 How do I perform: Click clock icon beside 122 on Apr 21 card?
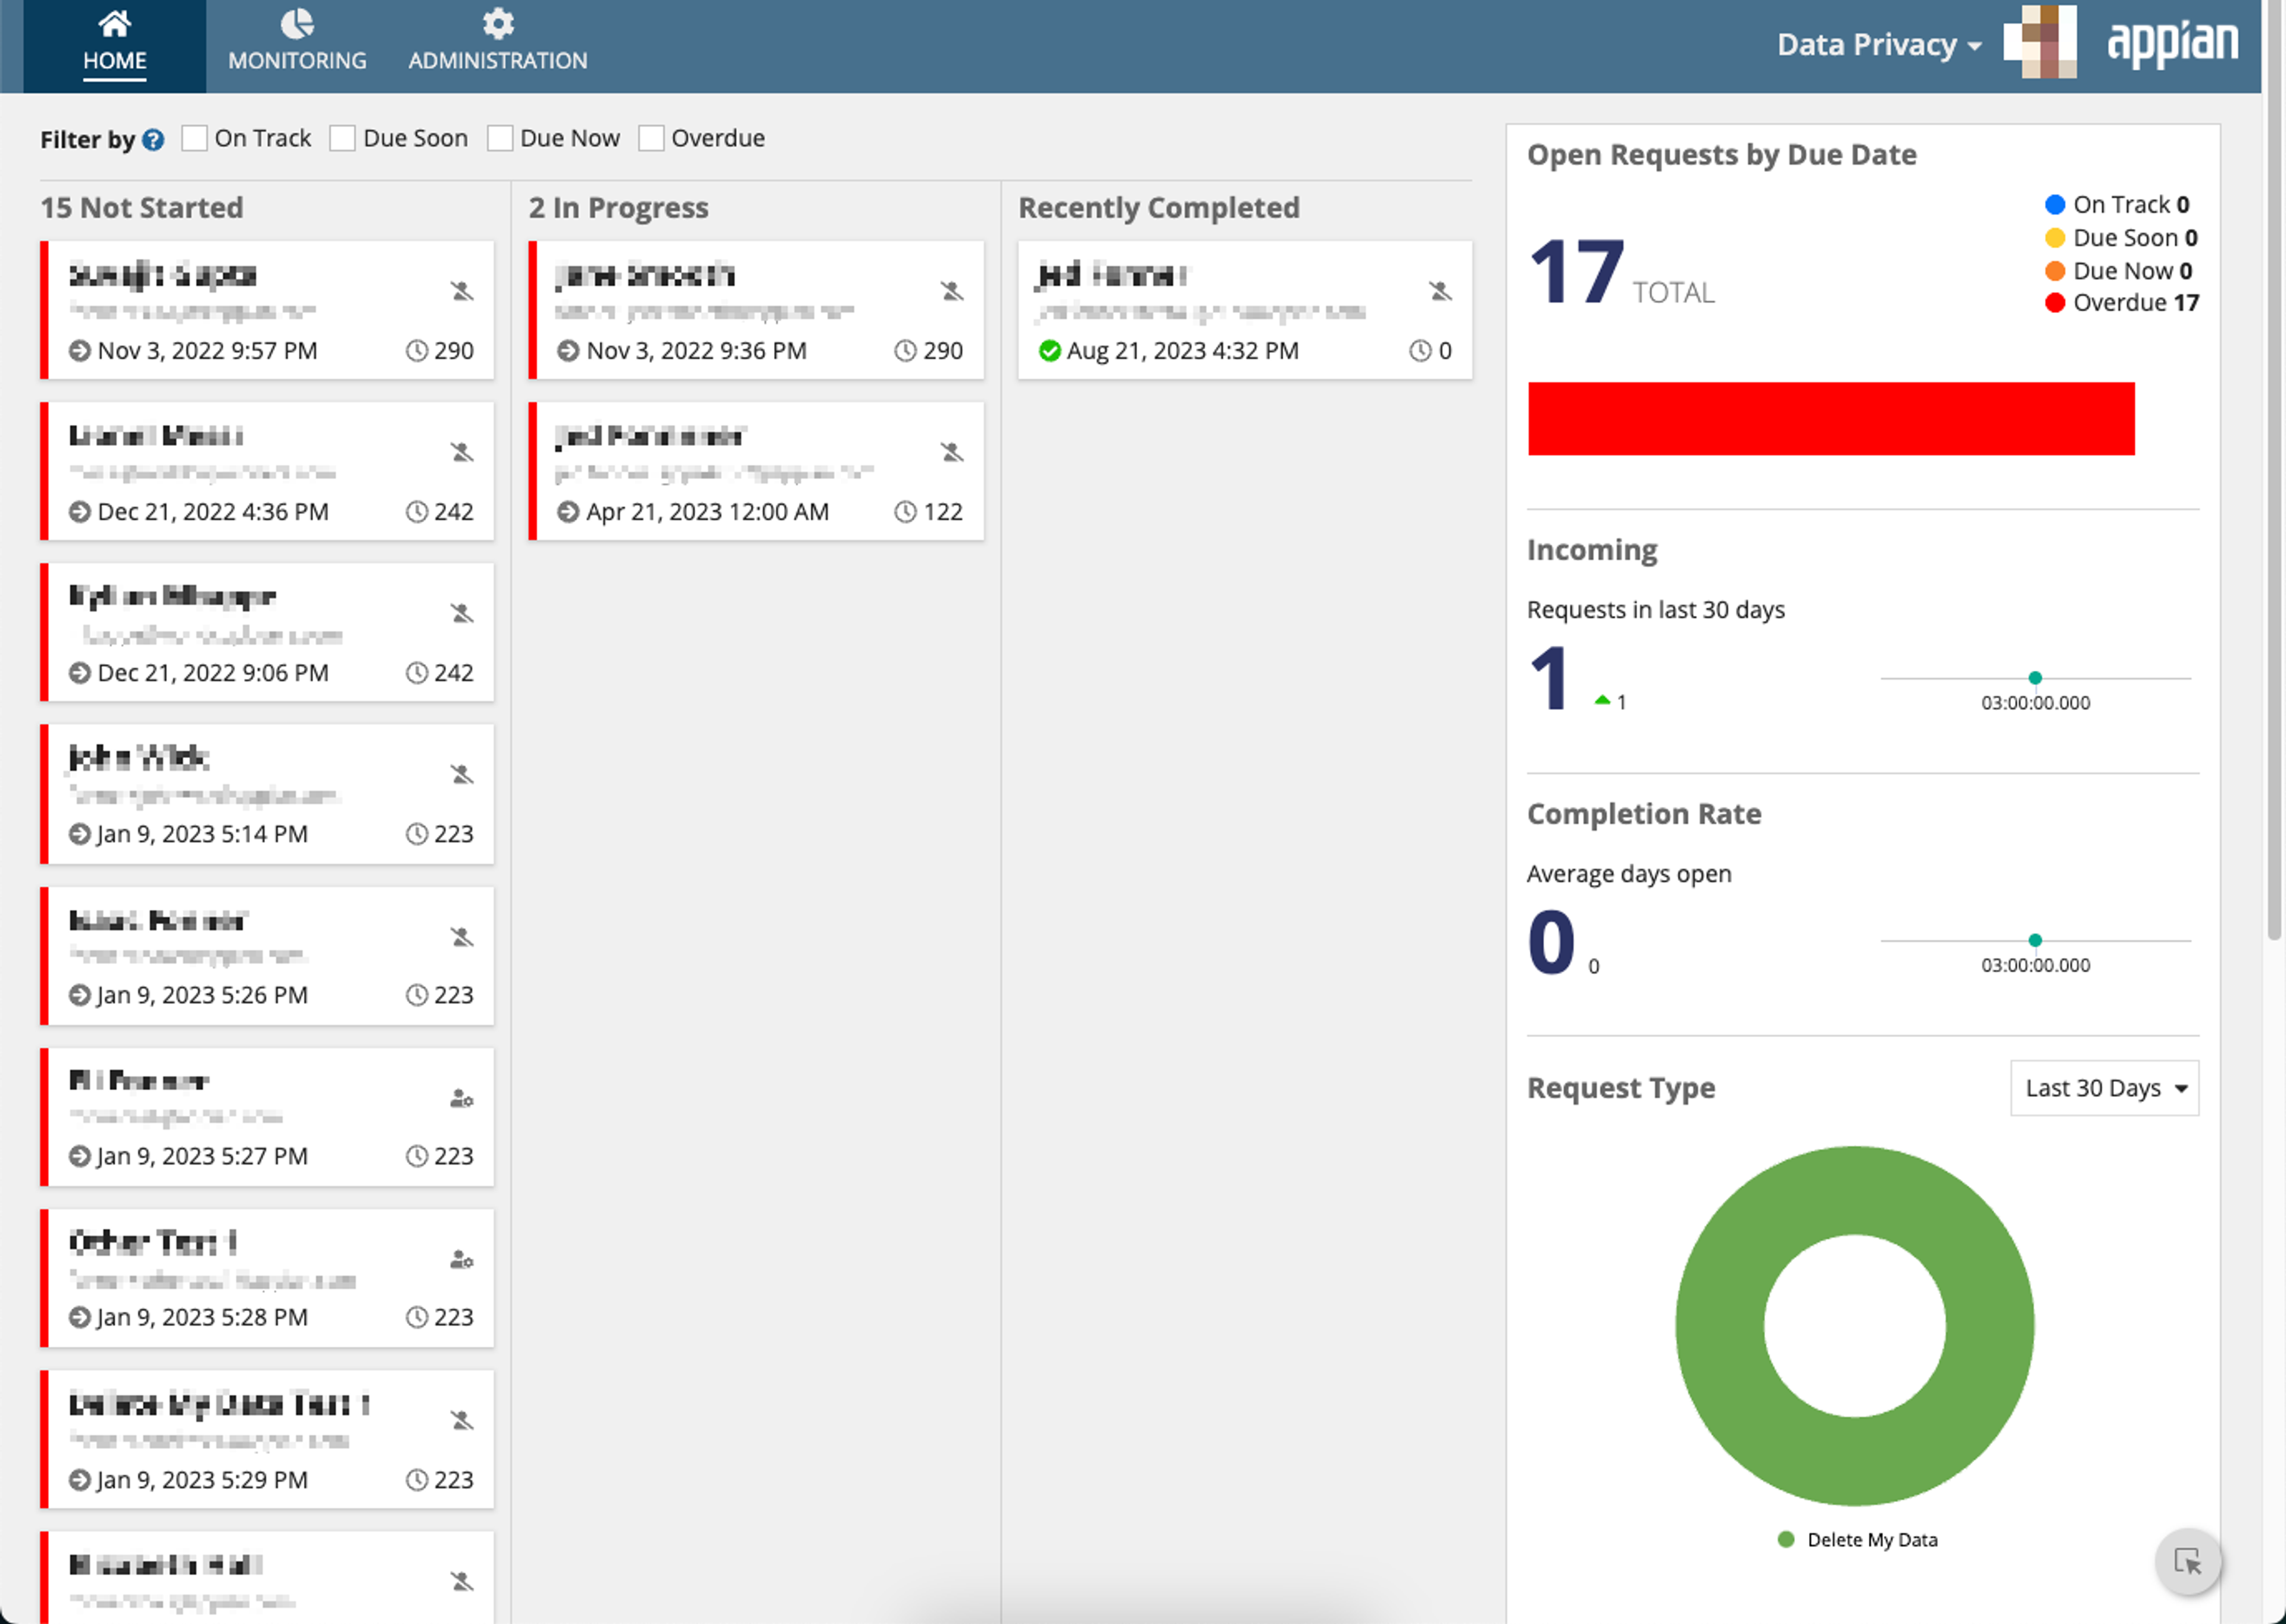pyautogui.click(x=904, y=512)
